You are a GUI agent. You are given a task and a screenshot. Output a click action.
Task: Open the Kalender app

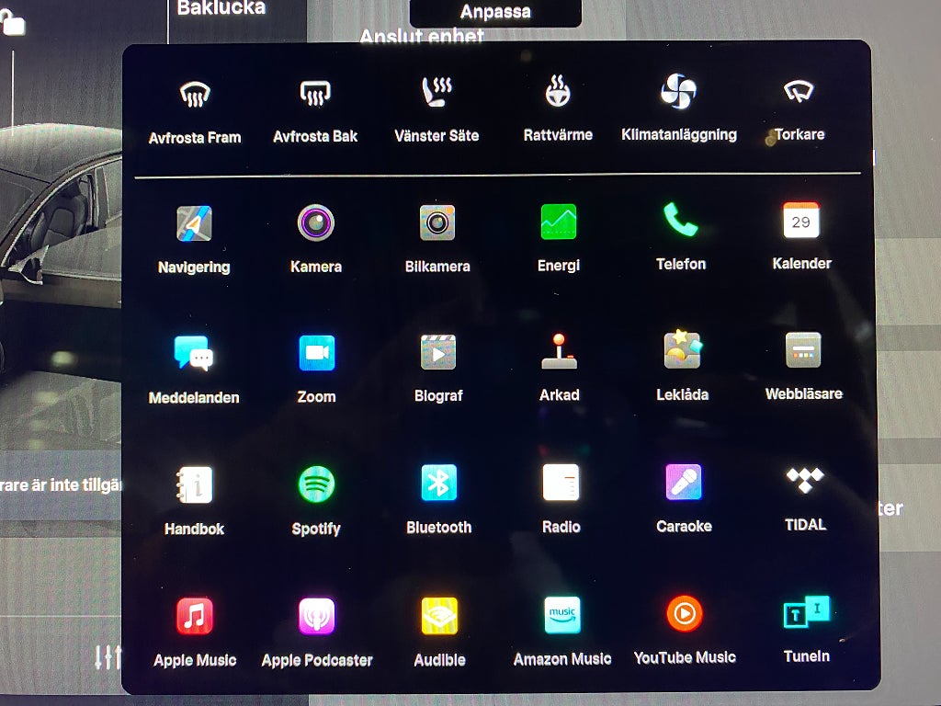(801, 220)
